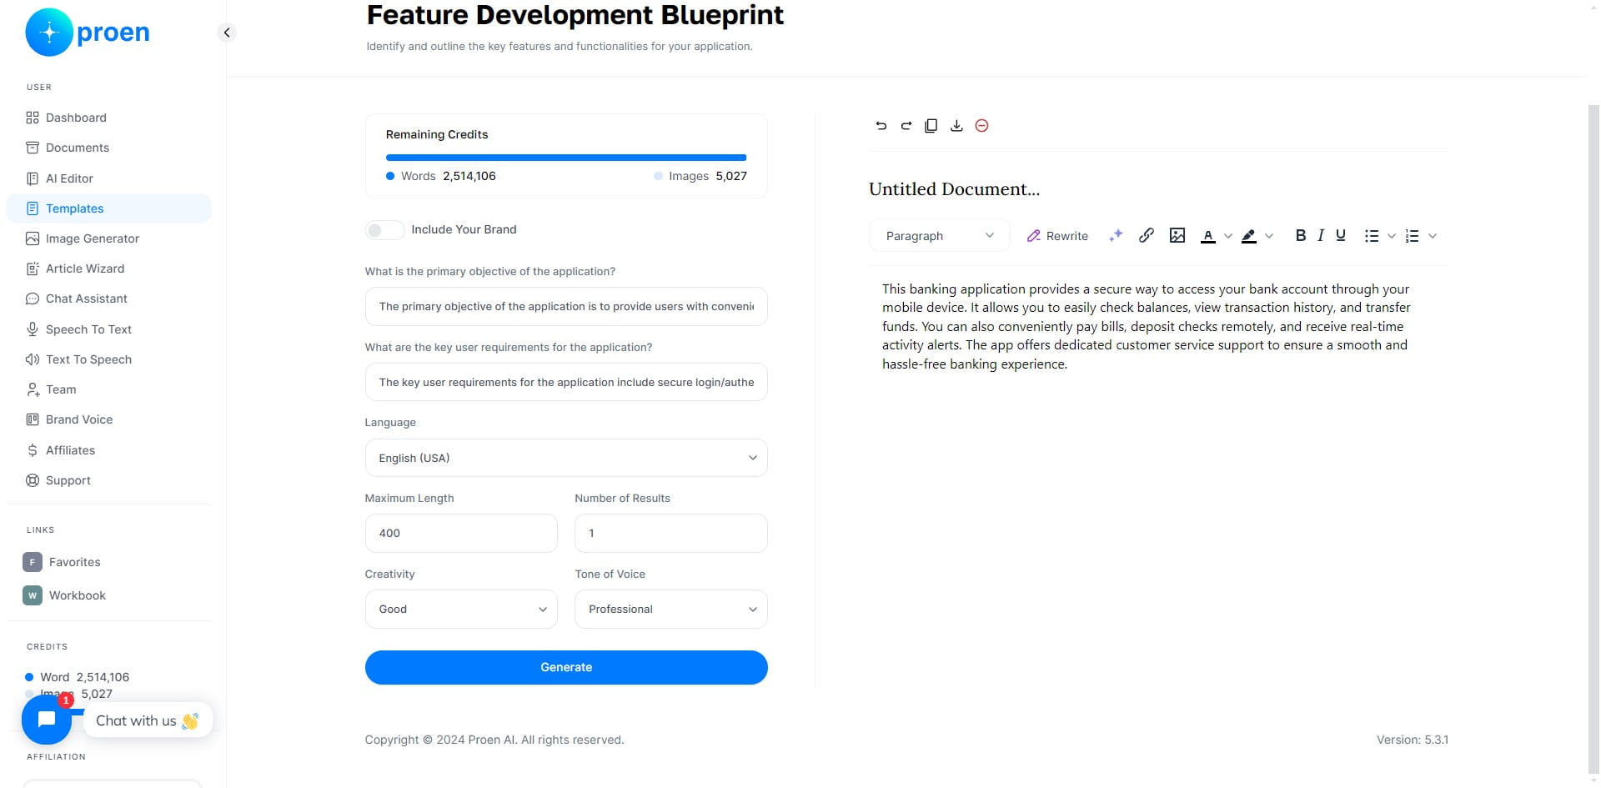The image size is (1601, 788).
Task: Open the Tone of Voice dropdown
Action: pyautogui.click(x=670, y=609)
